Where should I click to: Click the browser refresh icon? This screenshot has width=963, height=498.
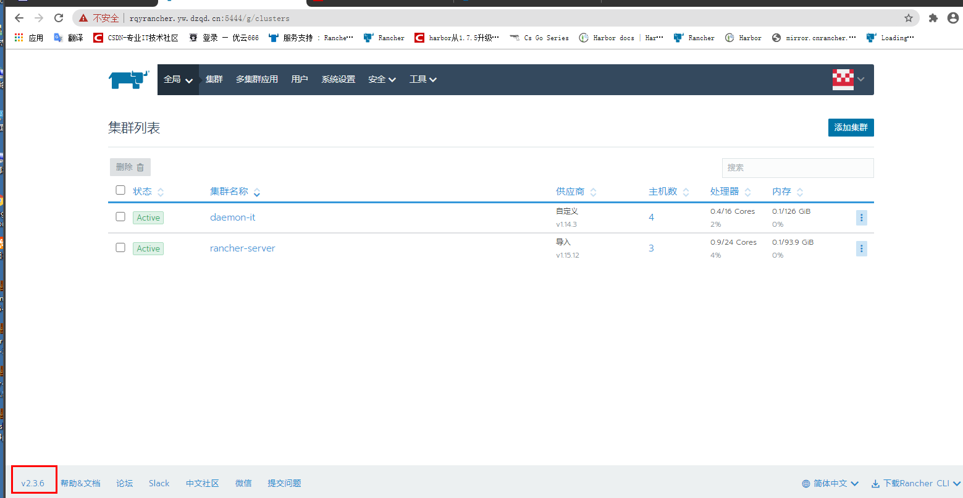click(59, 18)
